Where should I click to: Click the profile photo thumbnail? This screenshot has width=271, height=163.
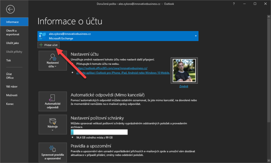click(184, 71)
